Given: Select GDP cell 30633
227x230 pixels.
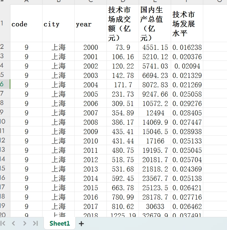Looking at the screenshot, I should (x=155, y=206).
